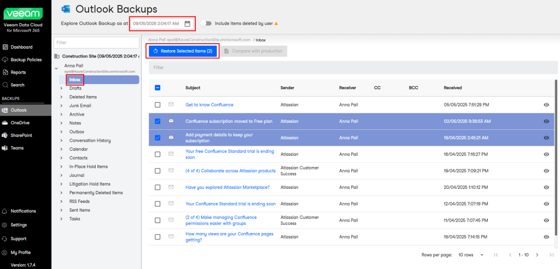Expand the Calendar folder
This screenshot has width=560, height=269.
coord(61,149)
